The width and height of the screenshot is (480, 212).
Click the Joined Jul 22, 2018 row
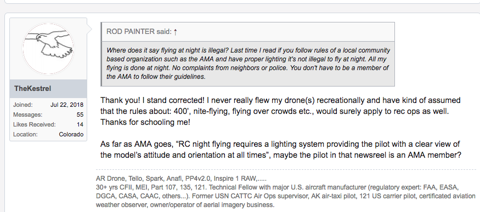tap(48, 105)
